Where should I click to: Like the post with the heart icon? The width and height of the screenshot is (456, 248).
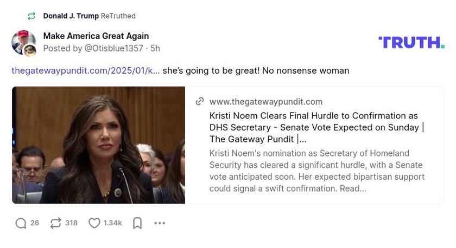coord(94,223)
